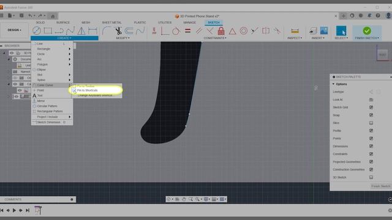Apply the Perpendicular constraint icon
Screen dimensions: 392x220
click(209, 31)
